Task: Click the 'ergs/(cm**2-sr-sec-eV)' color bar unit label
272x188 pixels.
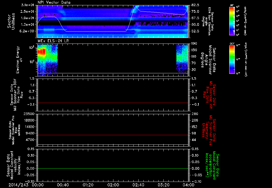Action: (246, 60)
